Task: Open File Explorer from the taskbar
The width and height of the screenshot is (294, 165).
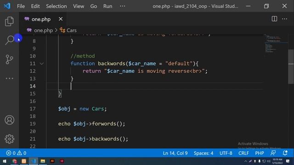Action: pos(43,161)
